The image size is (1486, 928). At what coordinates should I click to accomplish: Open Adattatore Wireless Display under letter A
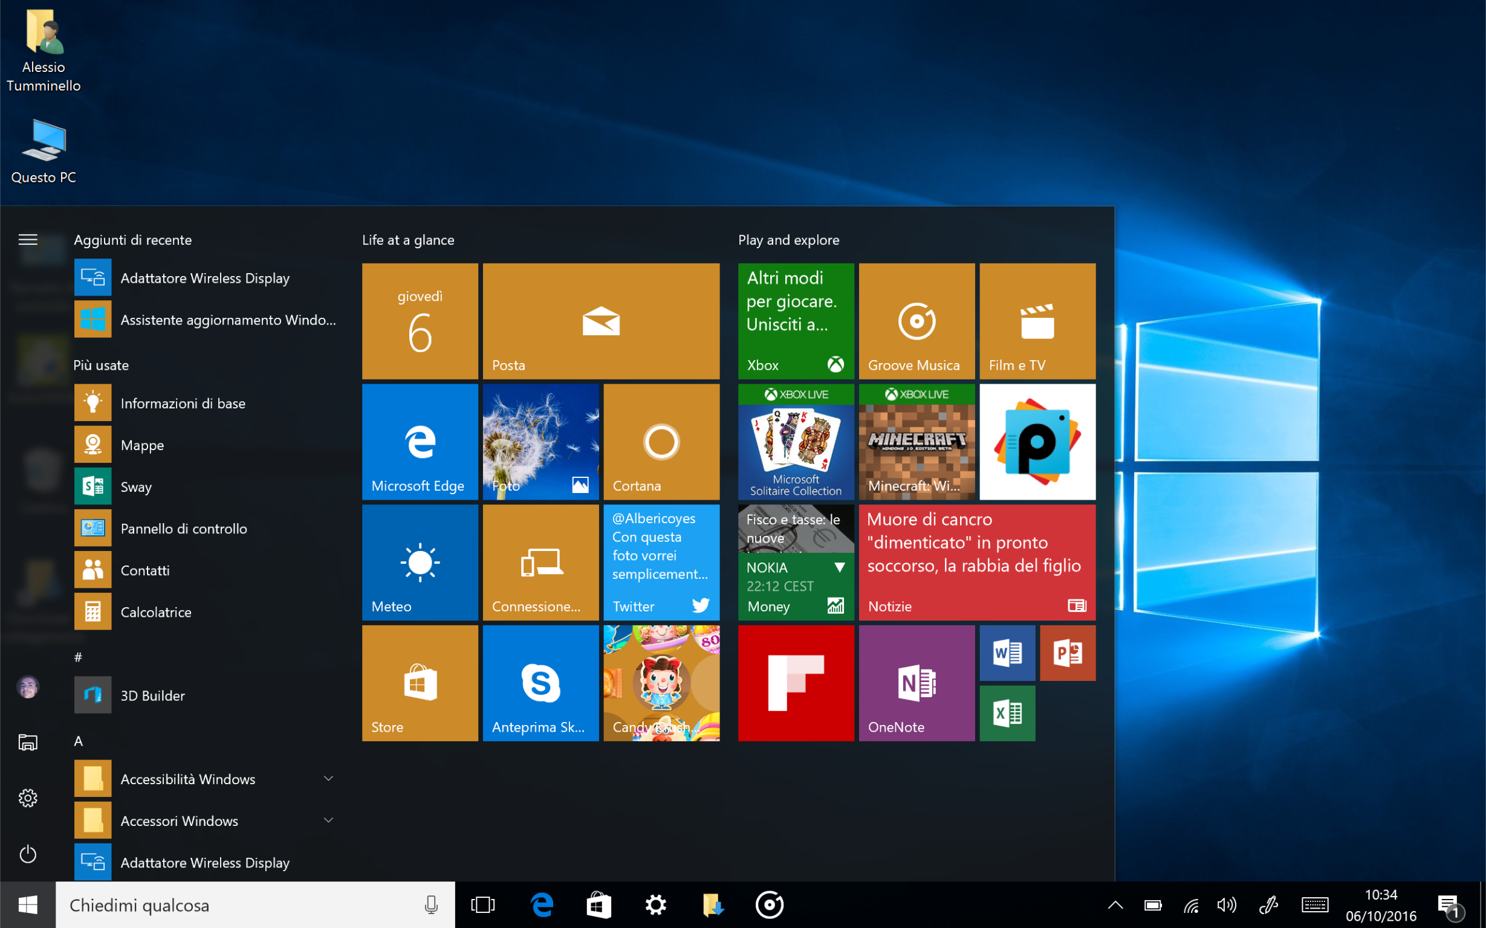coord(206,862)
